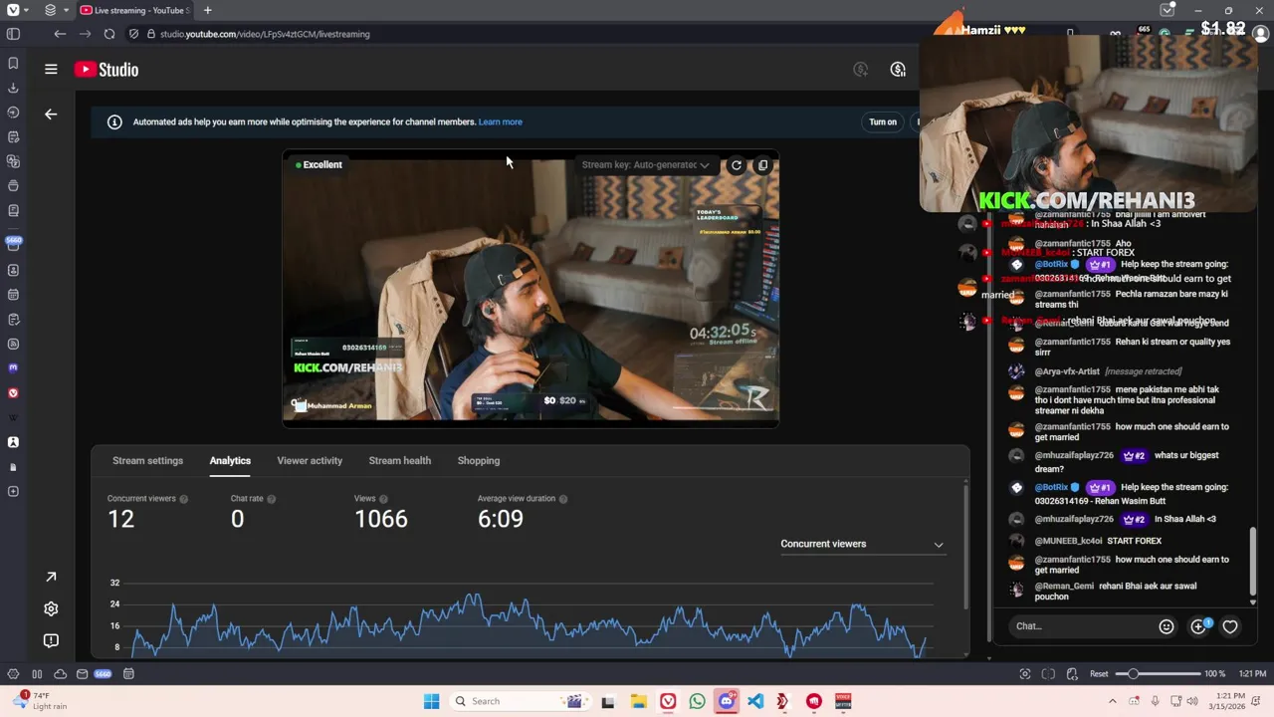The image size is (1274, 717).
Task: Open Studio send feedback icon
Action: point(51,640)
